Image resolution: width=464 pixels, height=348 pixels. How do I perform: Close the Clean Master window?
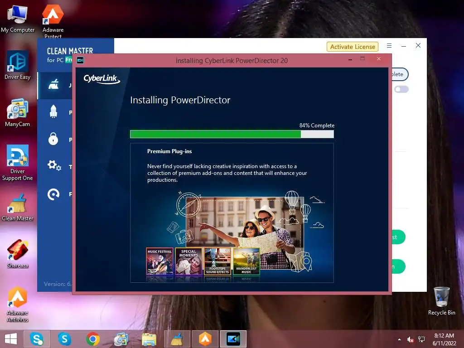[x=418, y=45]
